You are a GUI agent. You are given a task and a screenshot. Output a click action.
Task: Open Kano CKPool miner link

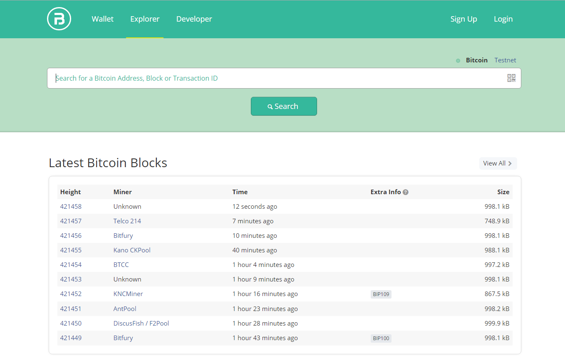(x=132, y=250)
